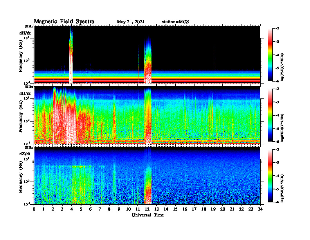This screenshot has width=310, height=240.
Task: Click the '-6' tick on dZ/dt color bar
Action: [x=277, y=202]
